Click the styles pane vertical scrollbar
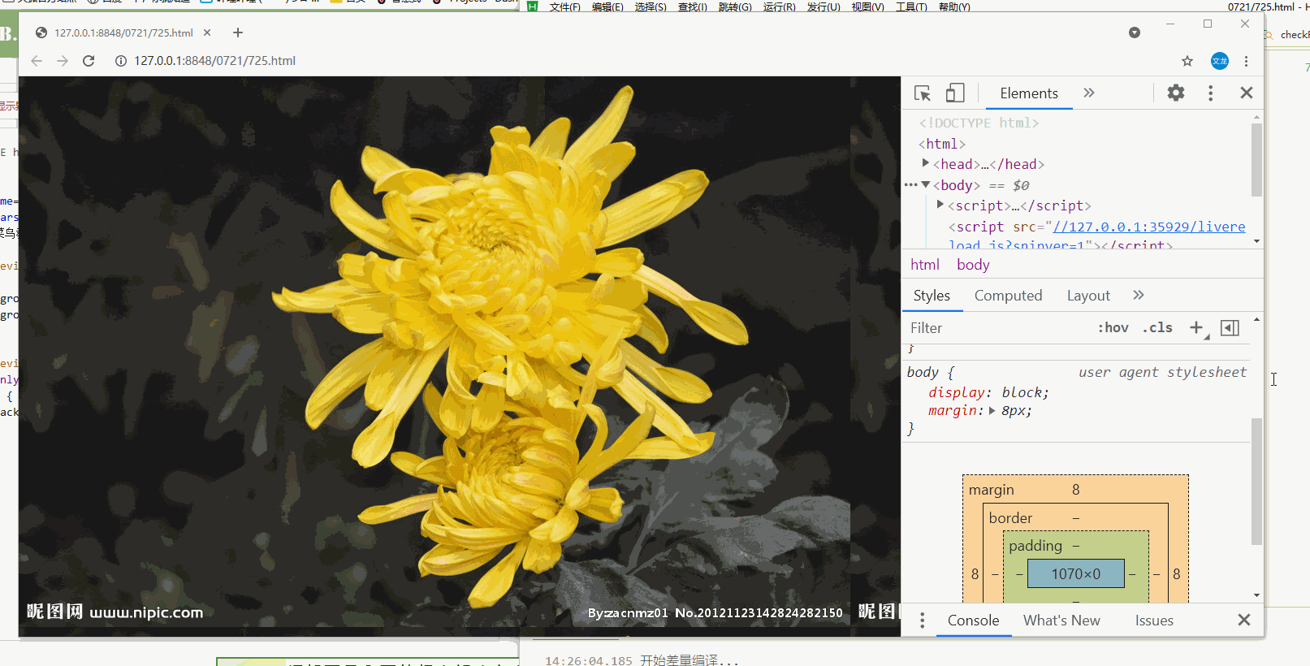 (x=1256, y=481)
